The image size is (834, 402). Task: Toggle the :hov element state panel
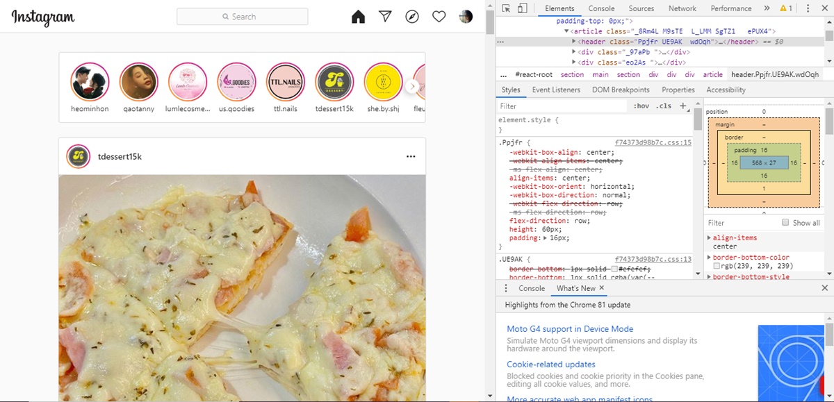[641, 106]
